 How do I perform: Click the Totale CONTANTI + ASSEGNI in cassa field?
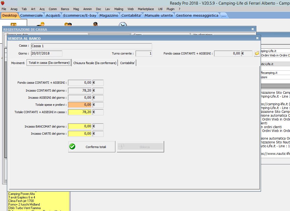(x=80, y=112)
